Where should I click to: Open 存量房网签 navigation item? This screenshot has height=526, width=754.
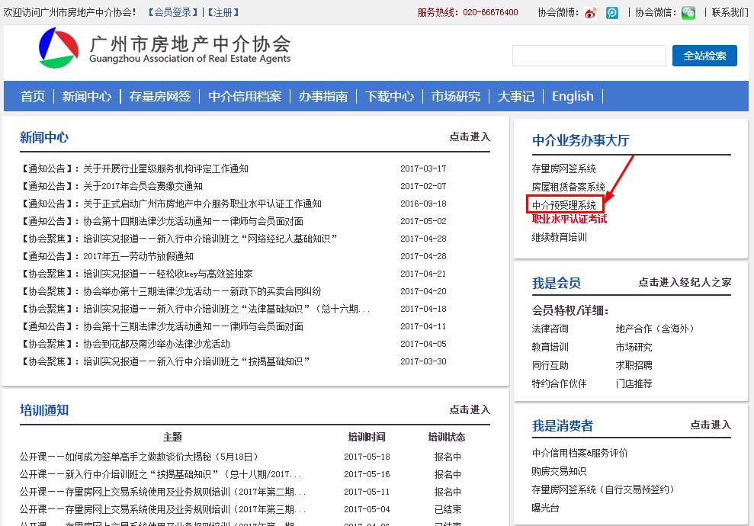tap(159, 97)
